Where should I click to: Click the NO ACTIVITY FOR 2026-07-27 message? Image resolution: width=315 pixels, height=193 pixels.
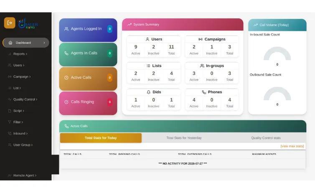[x=183, y=163]
